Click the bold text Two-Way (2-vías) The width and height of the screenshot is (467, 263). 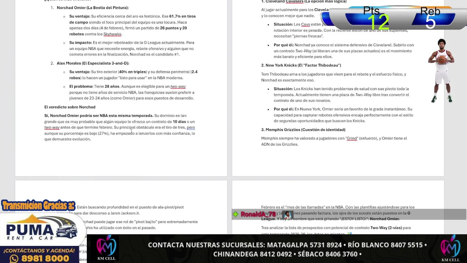386,228
